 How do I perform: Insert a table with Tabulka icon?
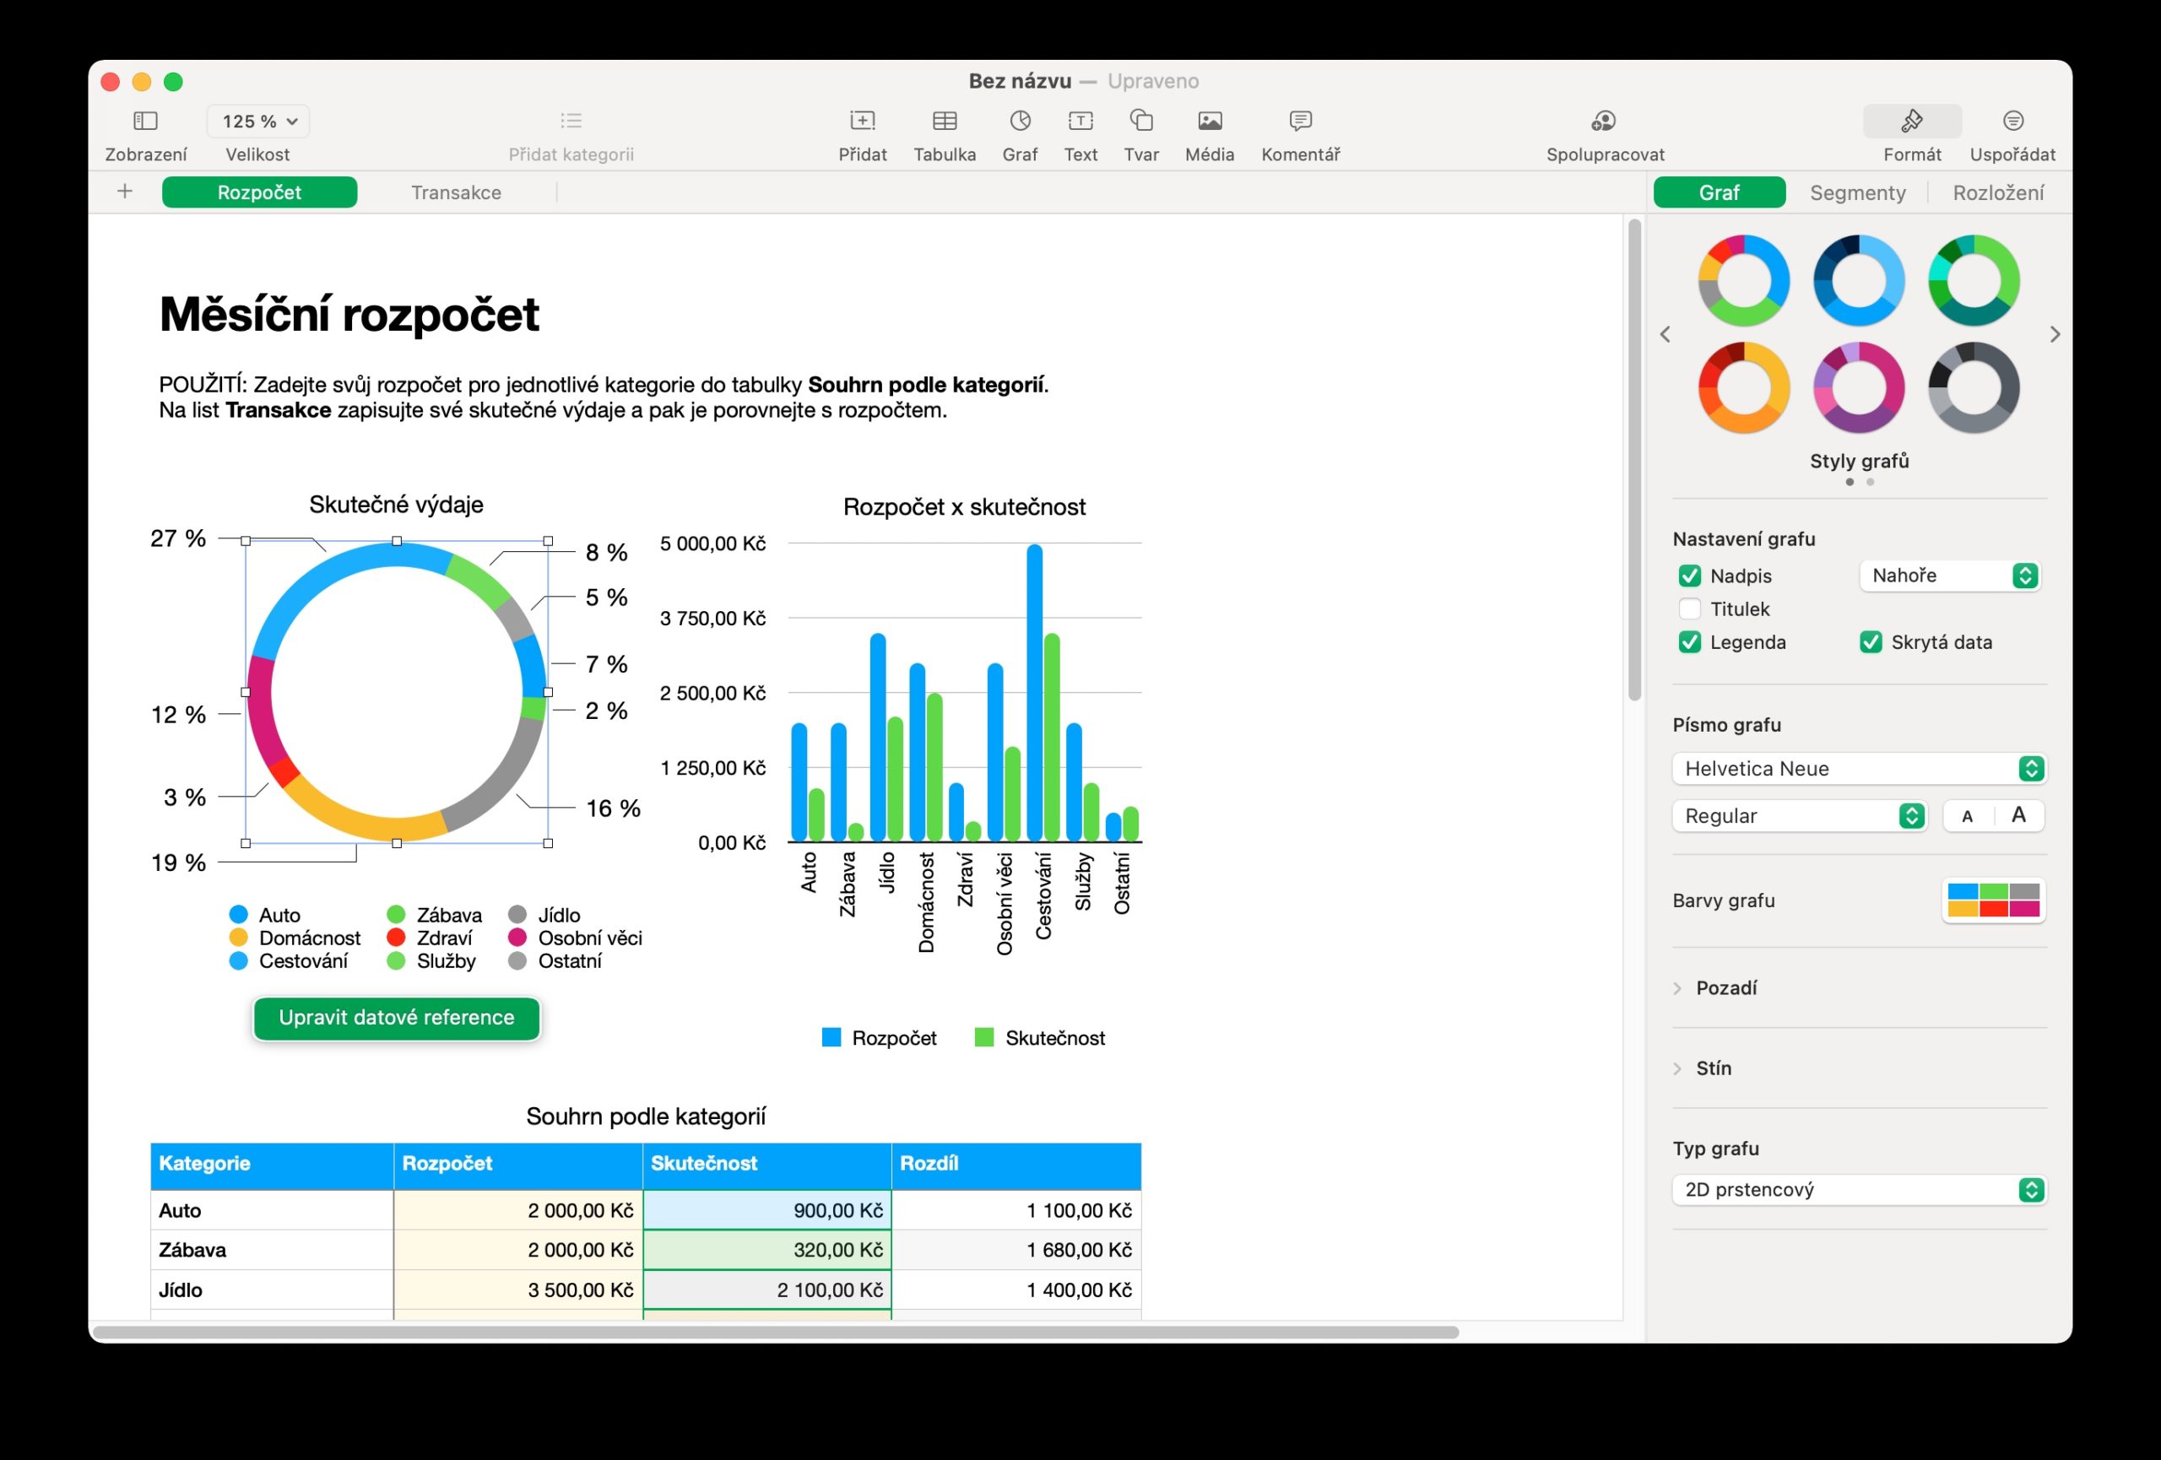tap(944, 121)
